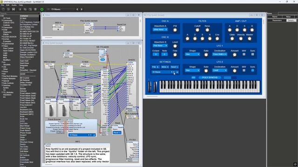Image resolution: width=298 pixels, height=167 pixels.
Task: Toggle the FX button on synth panel
Action: [193, 77]
